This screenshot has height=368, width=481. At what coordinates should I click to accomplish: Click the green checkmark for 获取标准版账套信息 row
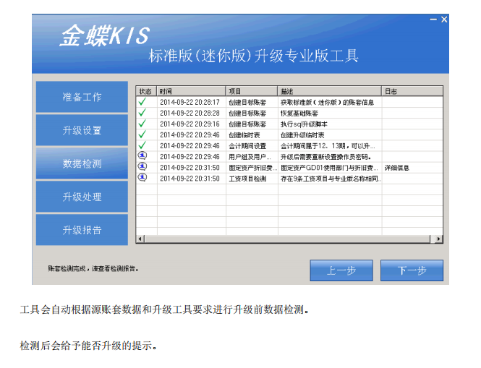[x=142, y=103]
